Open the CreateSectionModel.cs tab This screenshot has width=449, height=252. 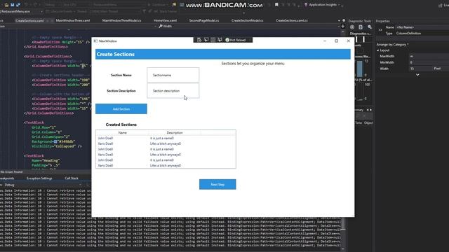pyautogui.click(x=247, y=20)
